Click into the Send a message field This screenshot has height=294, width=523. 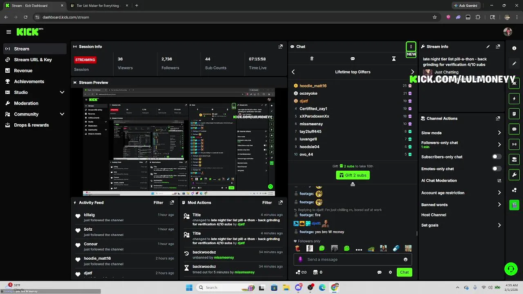coord(353,259)
